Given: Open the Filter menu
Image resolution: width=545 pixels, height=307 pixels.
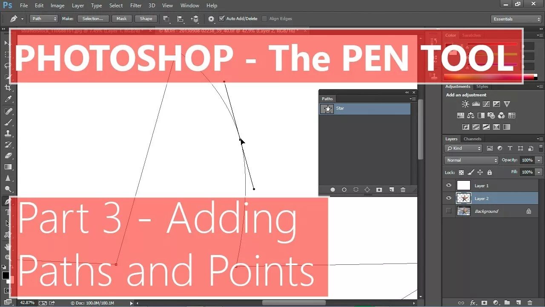Looking at the screenshot, I should tap(136, 6).
